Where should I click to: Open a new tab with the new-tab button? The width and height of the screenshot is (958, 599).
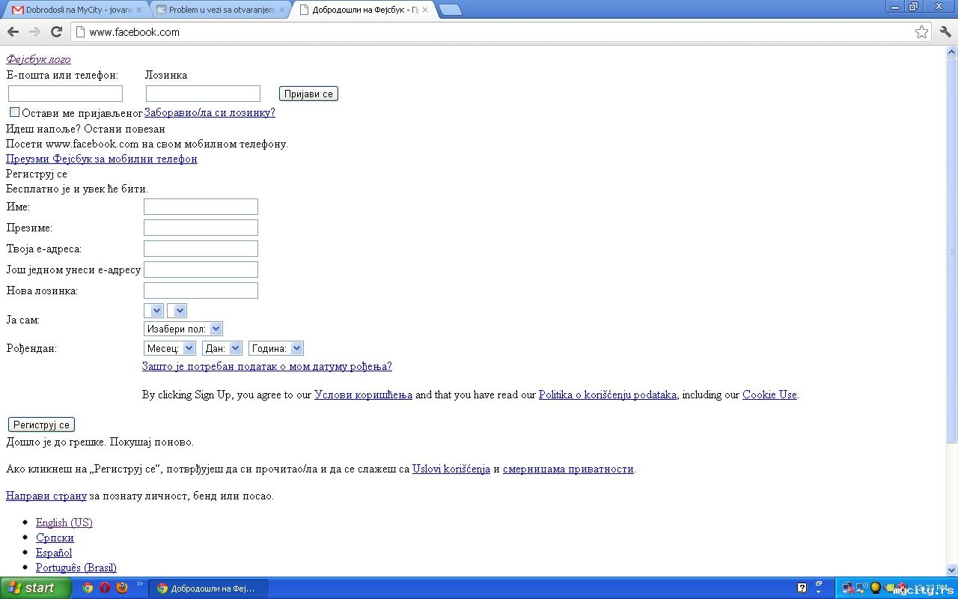pyautogui.click(x=450, y=10)
